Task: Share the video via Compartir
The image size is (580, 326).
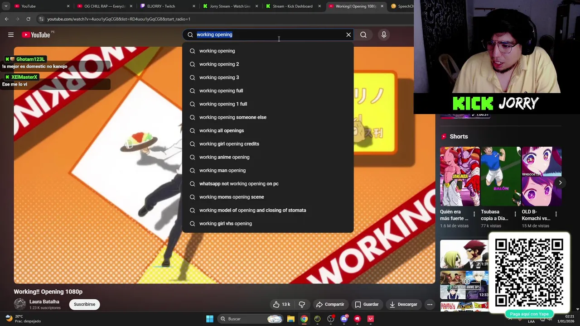Action: click(330, 304)
